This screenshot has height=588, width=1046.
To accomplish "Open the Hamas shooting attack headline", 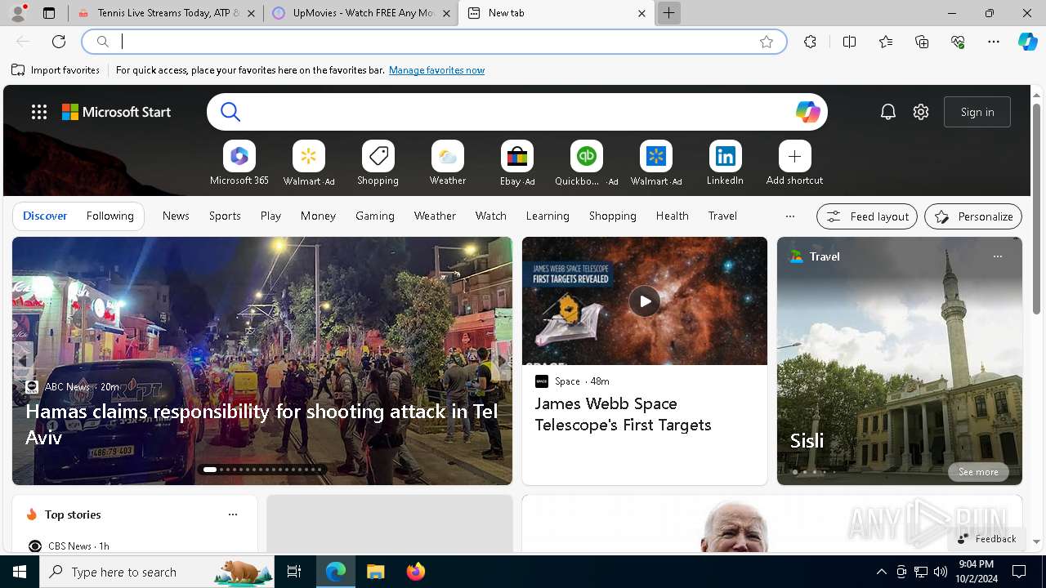I will click(x=261, y=424).
